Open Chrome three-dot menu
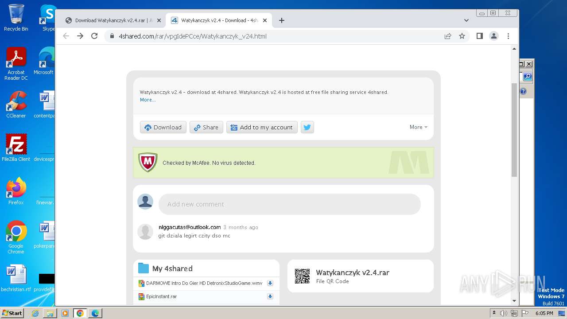Screen dimensions: 567x319 click(508, 36)
